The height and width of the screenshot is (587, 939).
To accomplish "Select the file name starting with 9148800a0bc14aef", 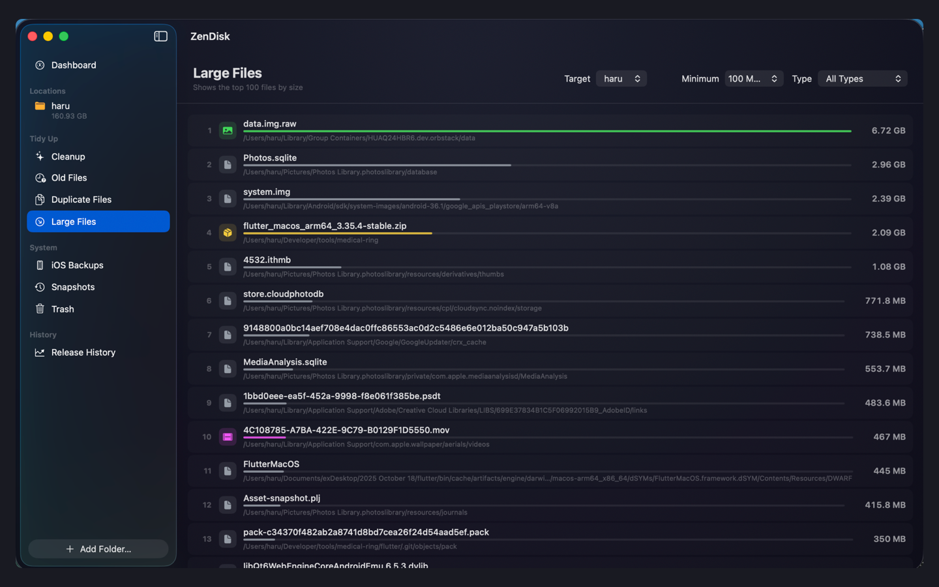I will tap(406, 328).
